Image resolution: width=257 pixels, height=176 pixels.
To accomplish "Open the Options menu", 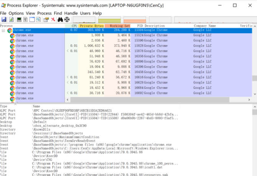I will (16, 13).
